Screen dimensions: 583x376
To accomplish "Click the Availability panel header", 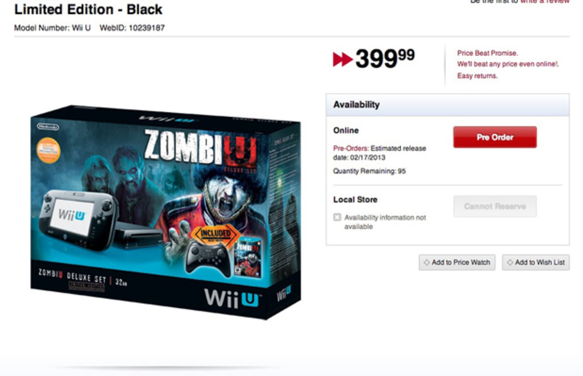I will click(x=447, y=105).
